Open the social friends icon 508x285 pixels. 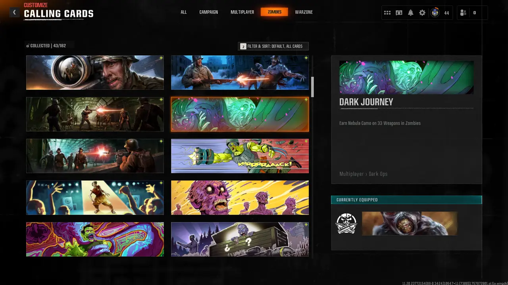(463, 13)
